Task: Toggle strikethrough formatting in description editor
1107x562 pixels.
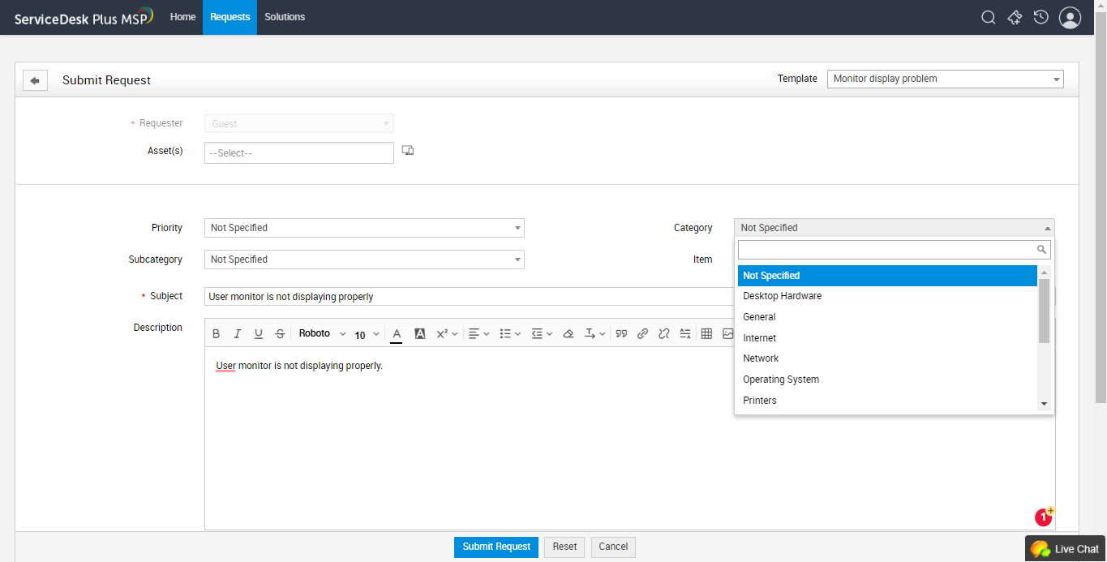Action: point(280,333)
